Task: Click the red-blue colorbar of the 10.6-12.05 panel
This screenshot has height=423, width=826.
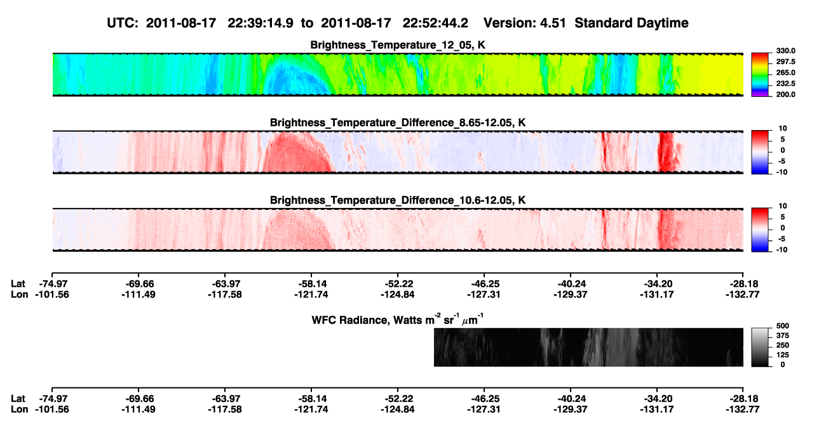Action: [761, 228]
